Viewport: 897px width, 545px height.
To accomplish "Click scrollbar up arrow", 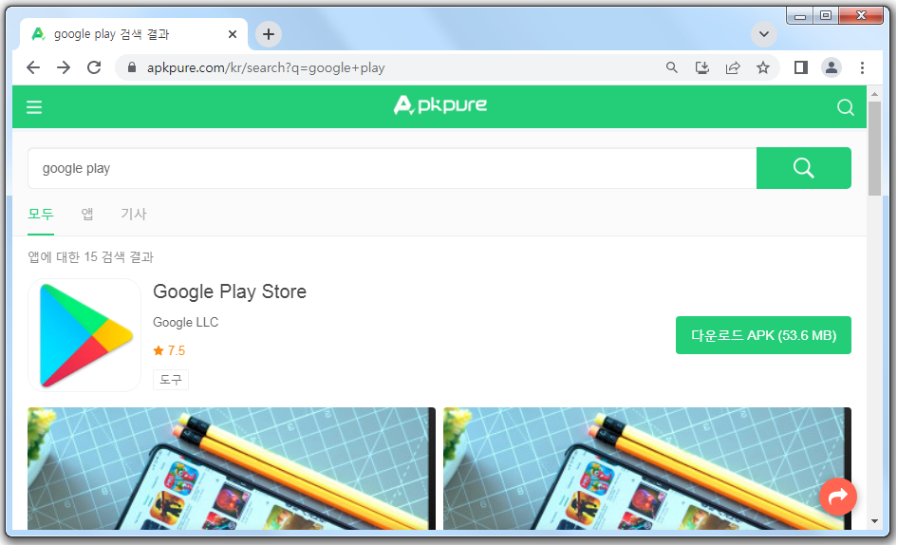I will click(x=874, y=93).
